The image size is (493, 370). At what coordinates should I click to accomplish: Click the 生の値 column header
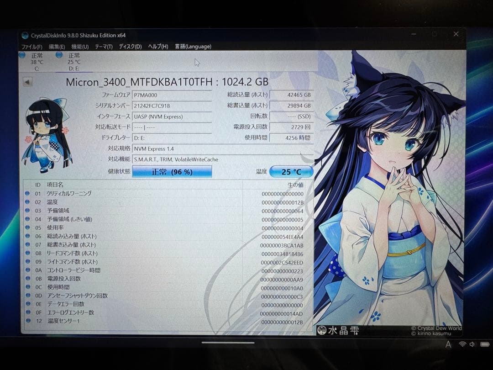pyautogui.click(x=295, y=185)
